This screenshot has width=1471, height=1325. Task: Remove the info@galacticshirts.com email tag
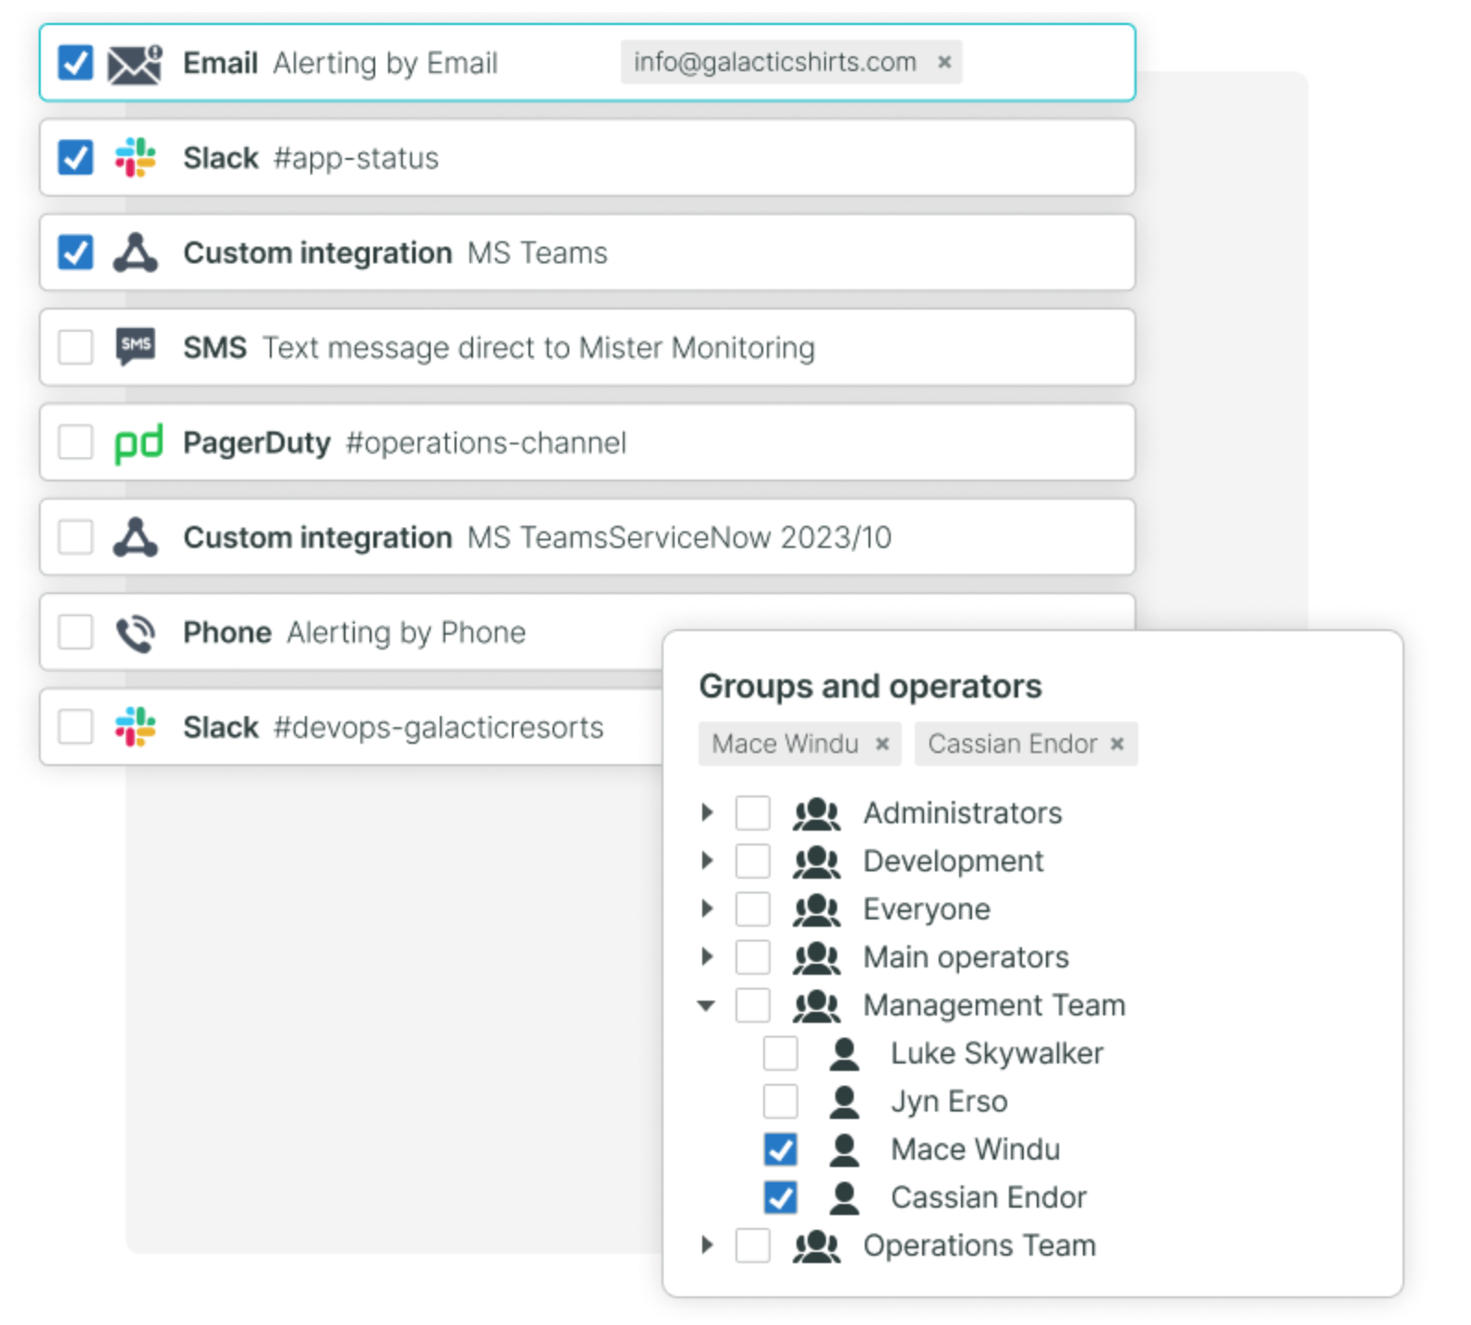944,62
